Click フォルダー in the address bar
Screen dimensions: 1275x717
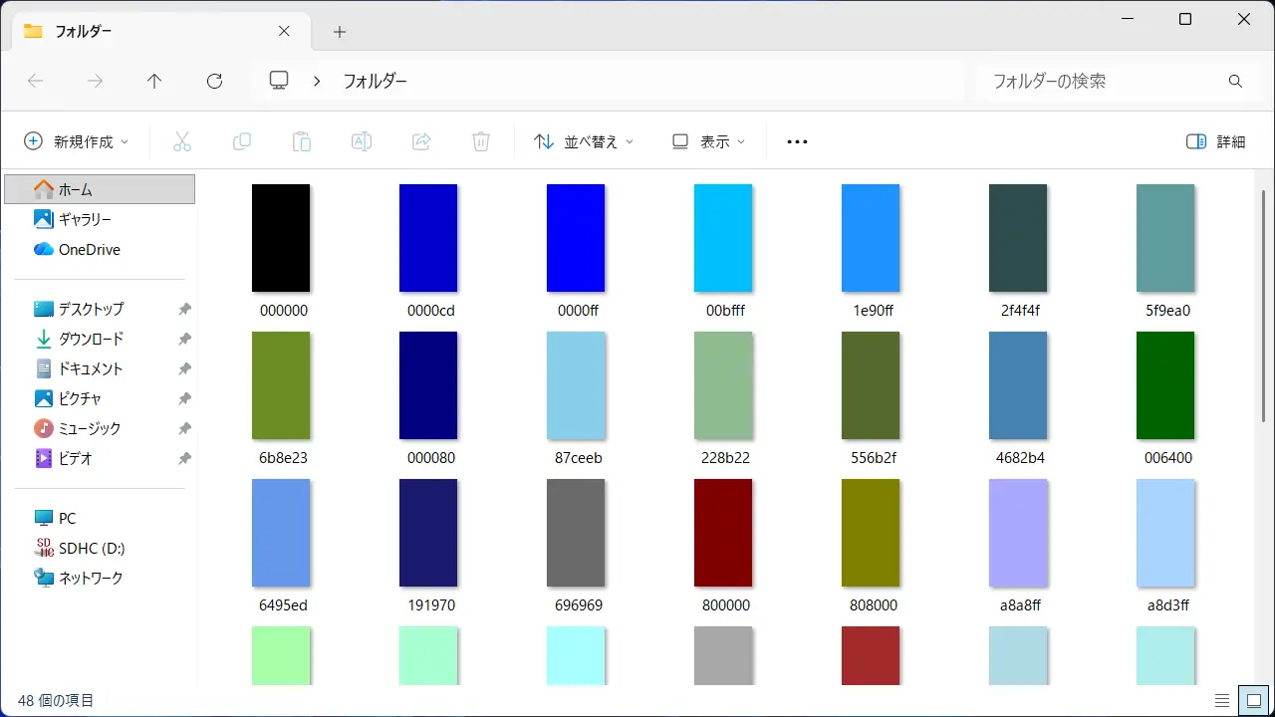point(376,81)
